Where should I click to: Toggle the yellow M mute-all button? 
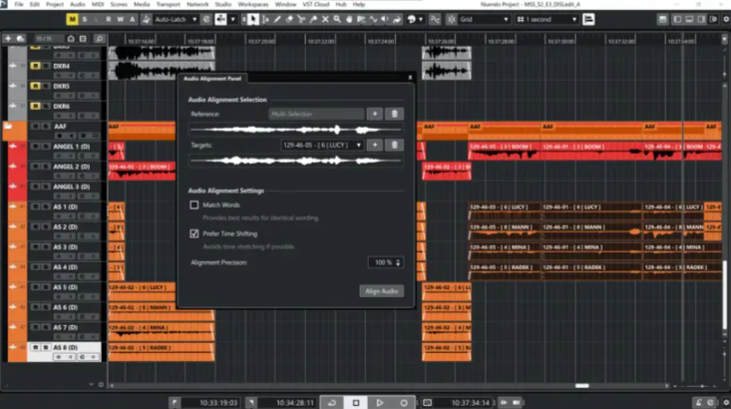(x=73, y=19)
